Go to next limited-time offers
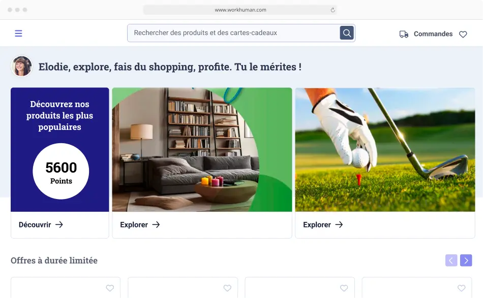The height and width of the screenshot is (298, 483). (x=466, y=260)
